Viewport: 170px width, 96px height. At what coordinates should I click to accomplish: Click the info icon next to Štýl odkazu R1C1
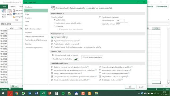pos(67,37)
